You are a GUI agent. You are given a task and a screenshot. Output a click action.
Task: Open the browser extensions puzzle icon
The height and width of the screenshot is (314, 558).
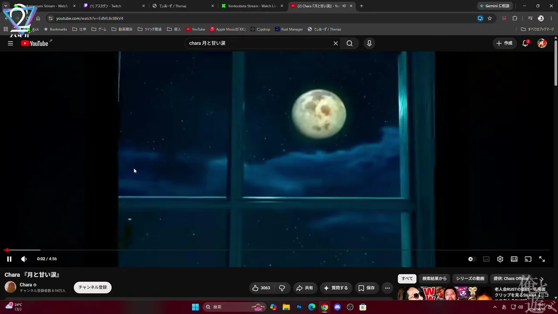(x=515, y=18)
